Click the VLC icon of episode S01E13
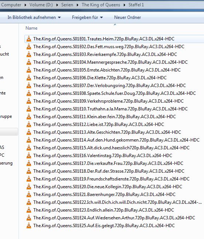The width and height of the screenshot is (204, 239). click(x=29, y=132)
